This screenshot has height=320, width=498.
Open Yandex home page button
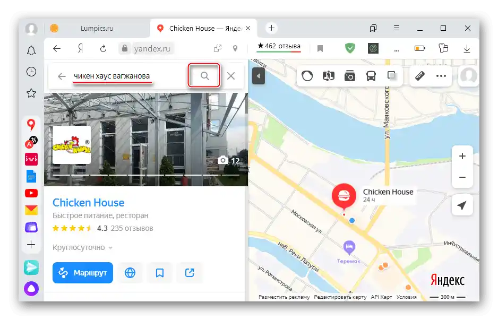80,49
